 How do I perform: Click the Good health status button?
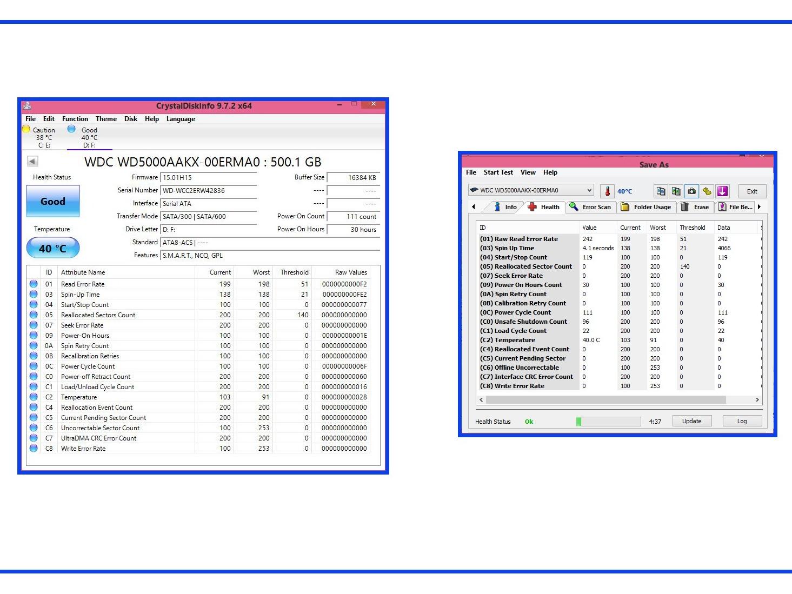click(53, 201)
